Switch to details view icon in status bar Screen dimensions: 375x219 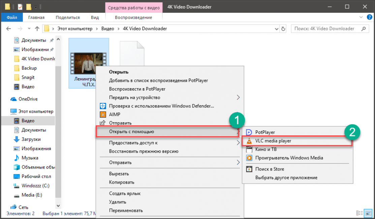(x=360, y=213)
